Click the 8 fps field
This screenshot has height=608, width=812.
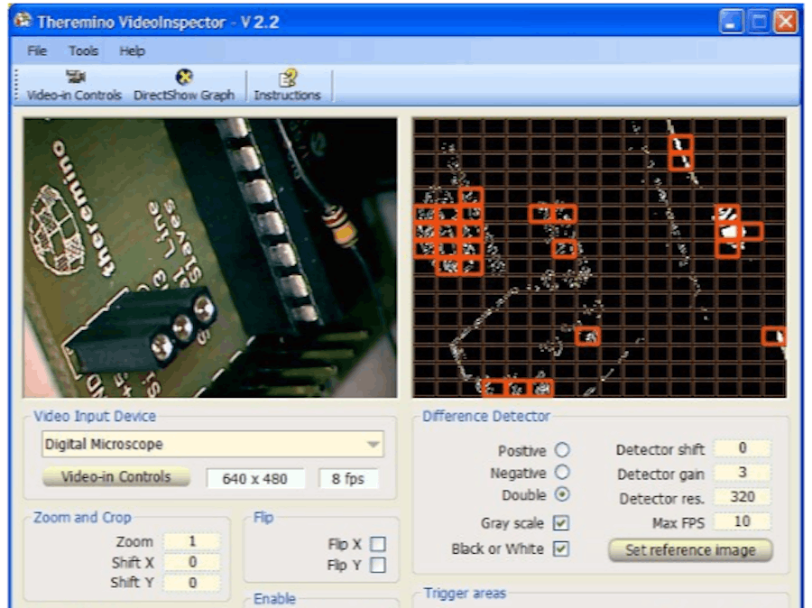(x=348, y=478)
